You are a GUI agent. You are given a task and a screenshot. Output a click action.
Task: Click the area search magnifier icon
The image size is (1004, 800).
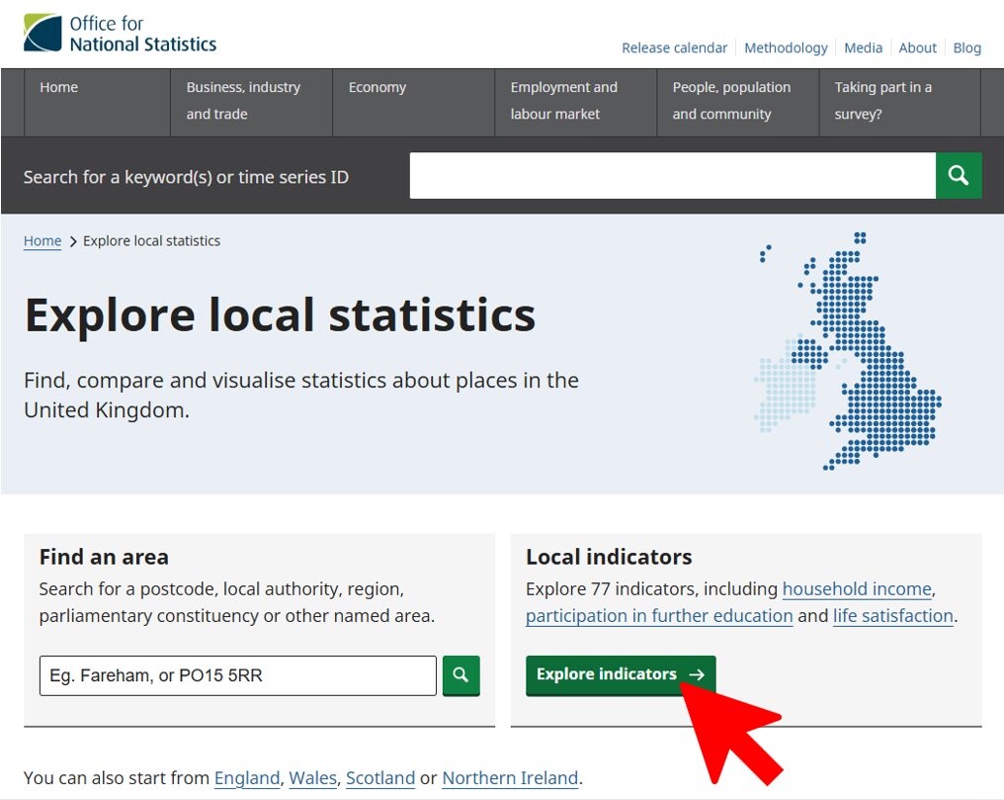click(x=460, y=675)
